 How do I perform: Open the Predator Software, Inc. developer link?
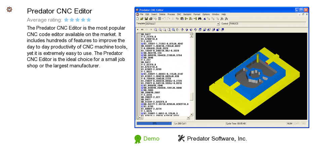click(x=217, y=138)
